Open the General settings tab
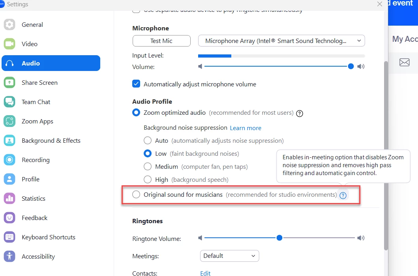The image size is (418, 276). (x=51, y=24)
